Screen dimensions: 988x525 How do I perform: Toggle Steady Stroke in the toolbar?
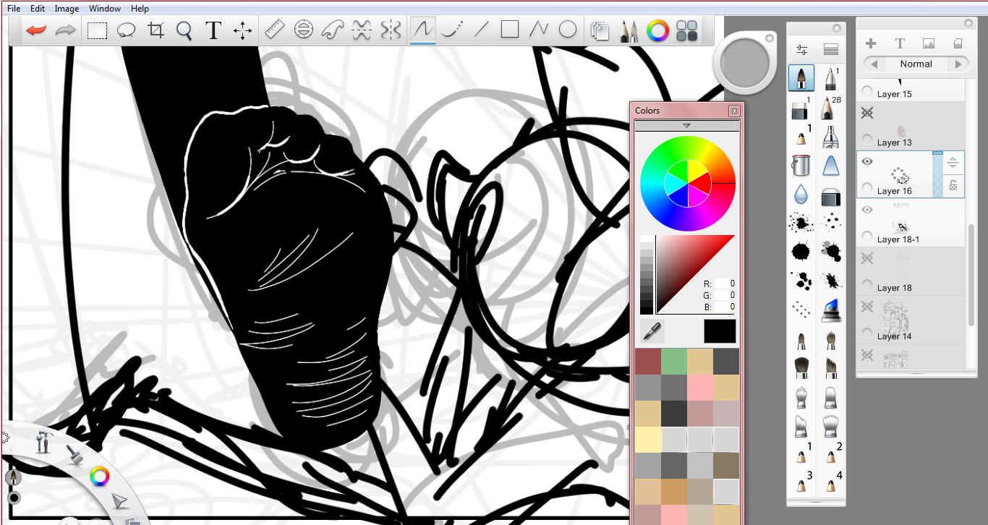(451, 30)
